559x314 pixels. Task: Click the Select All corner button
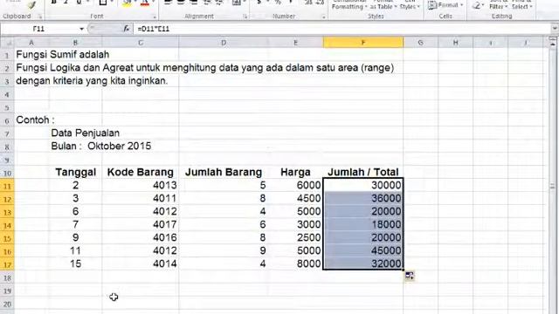[x=7, y=43]
